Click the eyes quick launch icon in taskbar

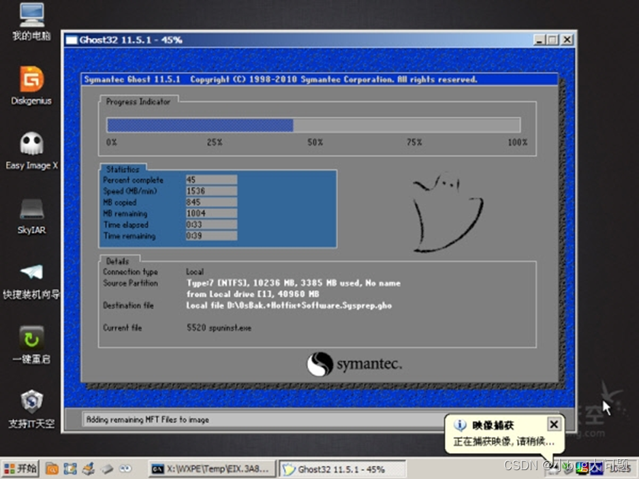point(125,469)
